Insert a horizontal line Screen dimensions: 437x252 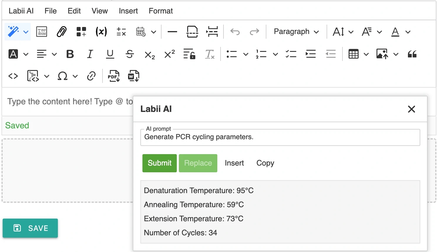172,32
